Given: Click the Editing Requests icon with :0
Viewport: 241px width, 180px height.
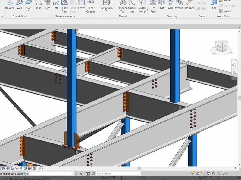Looking at the screenshot, I should tap(79, 173).
